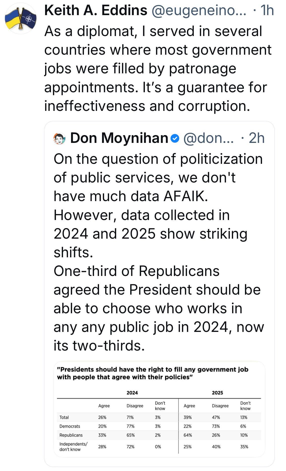Click Don Moynihan's small profile avatar
The width and height of the screenshot is (286, 471).
click(x=59, y=138)
